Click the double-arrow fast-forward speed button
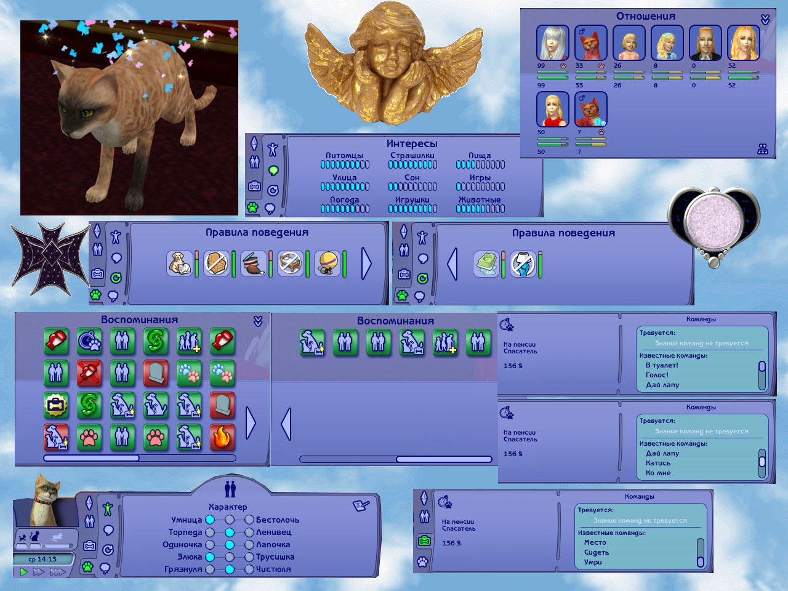Screen dimensions: 788x591 point(39,572)
